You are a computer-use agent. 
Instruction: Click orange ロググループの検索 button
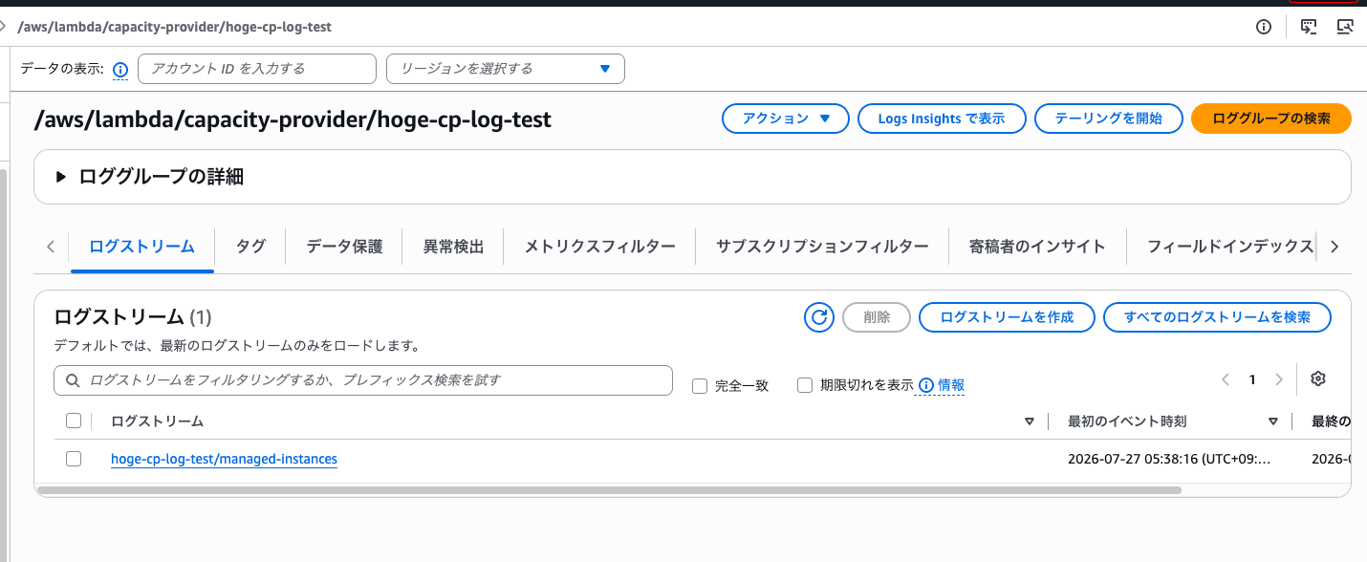(x=1271, y=119)
